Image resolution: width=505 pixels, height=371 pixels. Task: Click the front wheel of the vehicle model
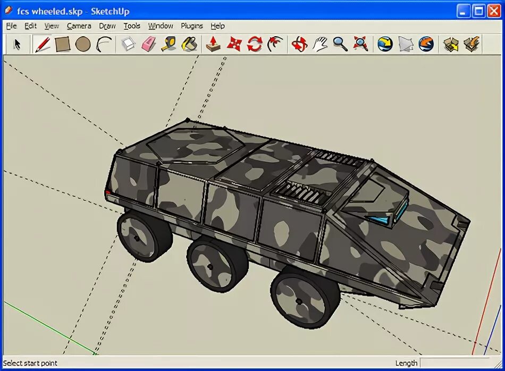(305, 299)
